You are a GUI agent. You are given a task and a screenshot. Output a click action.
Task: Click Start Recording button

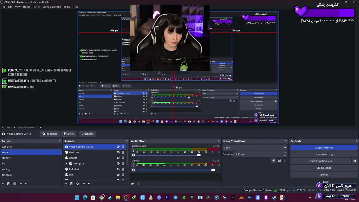pos(324,154)
